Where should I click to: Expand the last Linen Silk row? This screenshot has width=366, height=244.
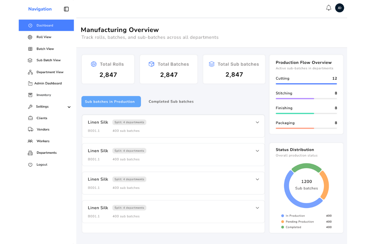(257, 208)
